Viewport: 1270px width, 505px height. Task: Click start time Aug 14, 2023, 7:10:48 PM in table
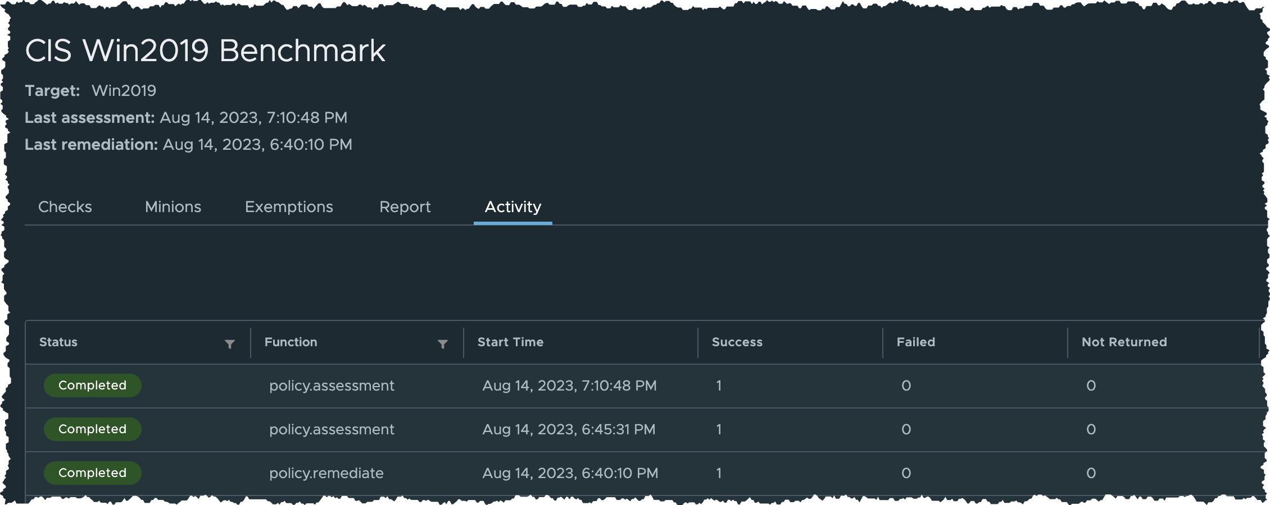pos(569,386)
